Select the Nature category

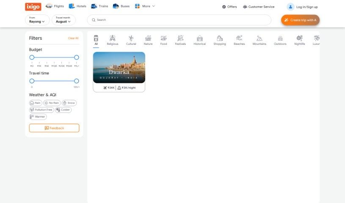pyautogui.click(x=148, y=40)
